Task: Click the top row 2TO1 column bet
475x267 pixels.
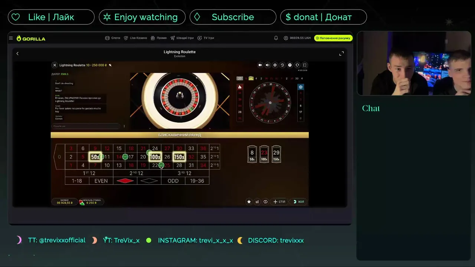Action: [x=214, y=148]
